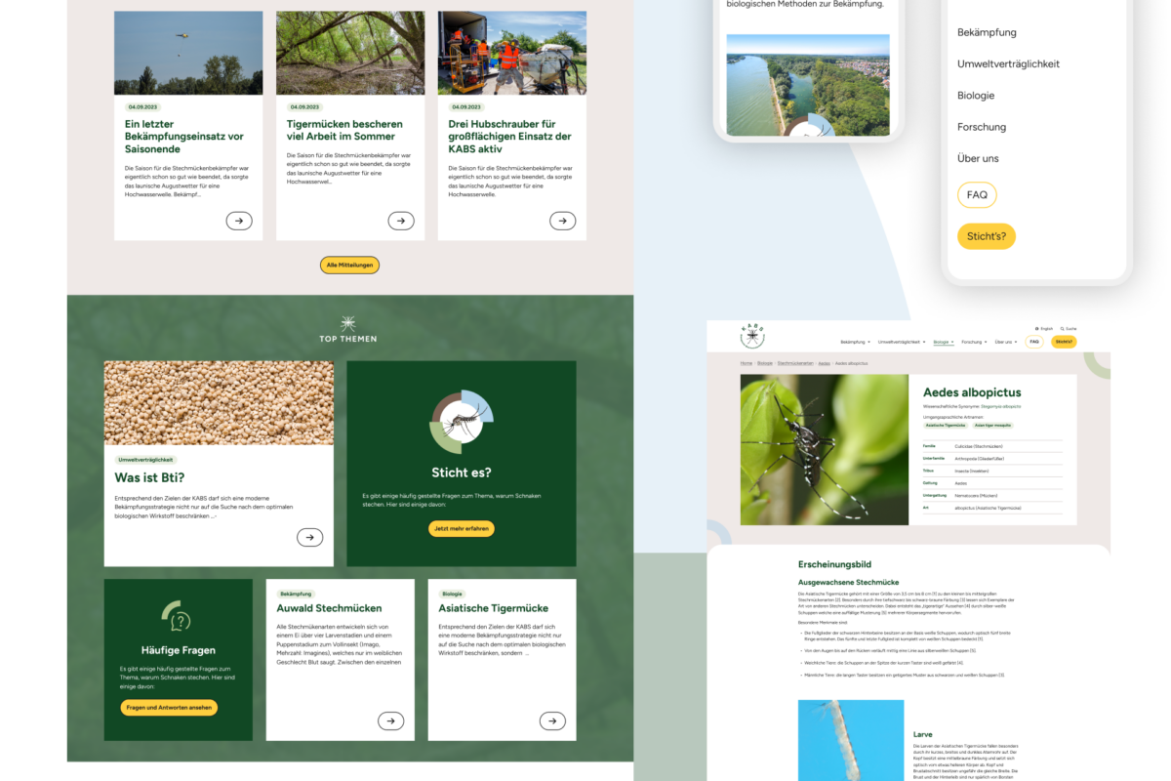Click the Was ist Bti? card title
Image resolution: width=1171 pixels, height=781 pixels.
(x=149, y=477)
